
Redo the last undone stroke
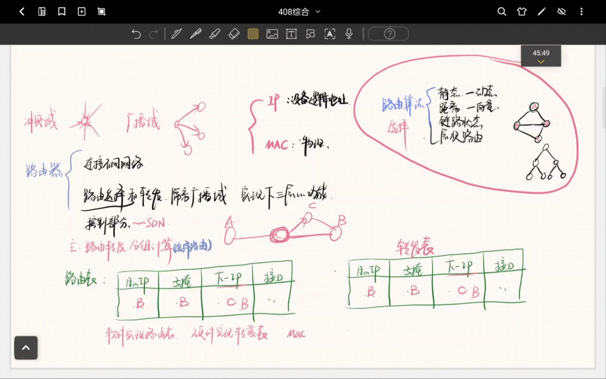(x=153, y=34)
